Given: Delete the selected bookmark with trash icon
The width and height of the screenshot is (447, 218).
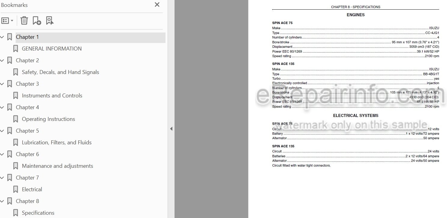Looking at the screenshot, I should (24, 21).
